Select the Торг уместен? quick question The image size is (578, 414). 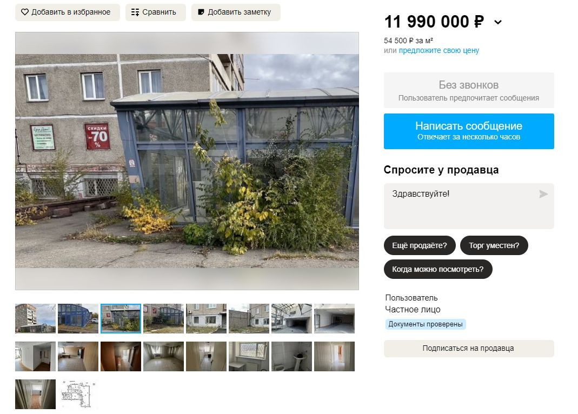(494, 245)
